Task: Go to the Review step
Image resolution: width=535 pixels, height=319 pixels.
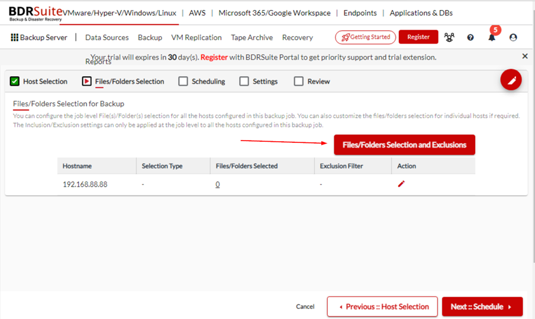Action: [312, 82]
